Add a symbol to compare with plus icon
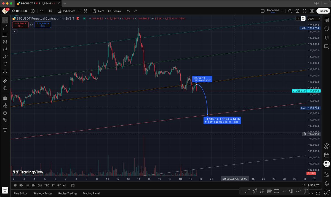Image resolution: width=331 pixels, height=197 pixels. 33,11
